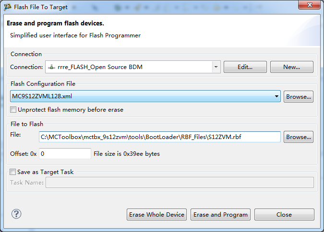Expand the Connection dropdown arrow

[216, 67]
